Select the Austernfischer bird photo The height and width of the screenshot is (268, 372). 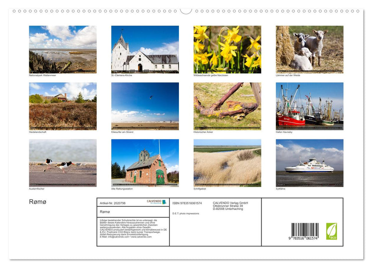click(x=63, y=162)
